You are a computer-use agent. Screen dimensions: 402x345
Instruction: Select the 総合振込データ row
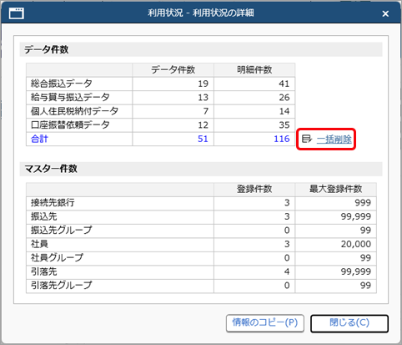pos(160,84)
